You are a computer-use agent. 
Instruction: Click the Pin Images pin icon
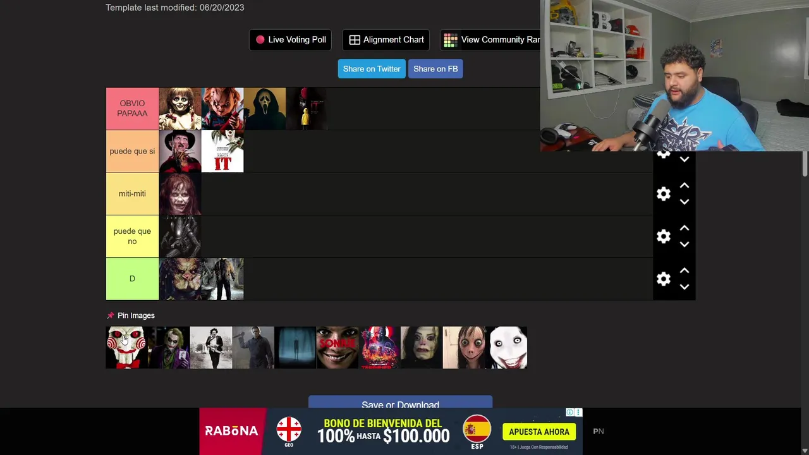click(x=111, y=315)
